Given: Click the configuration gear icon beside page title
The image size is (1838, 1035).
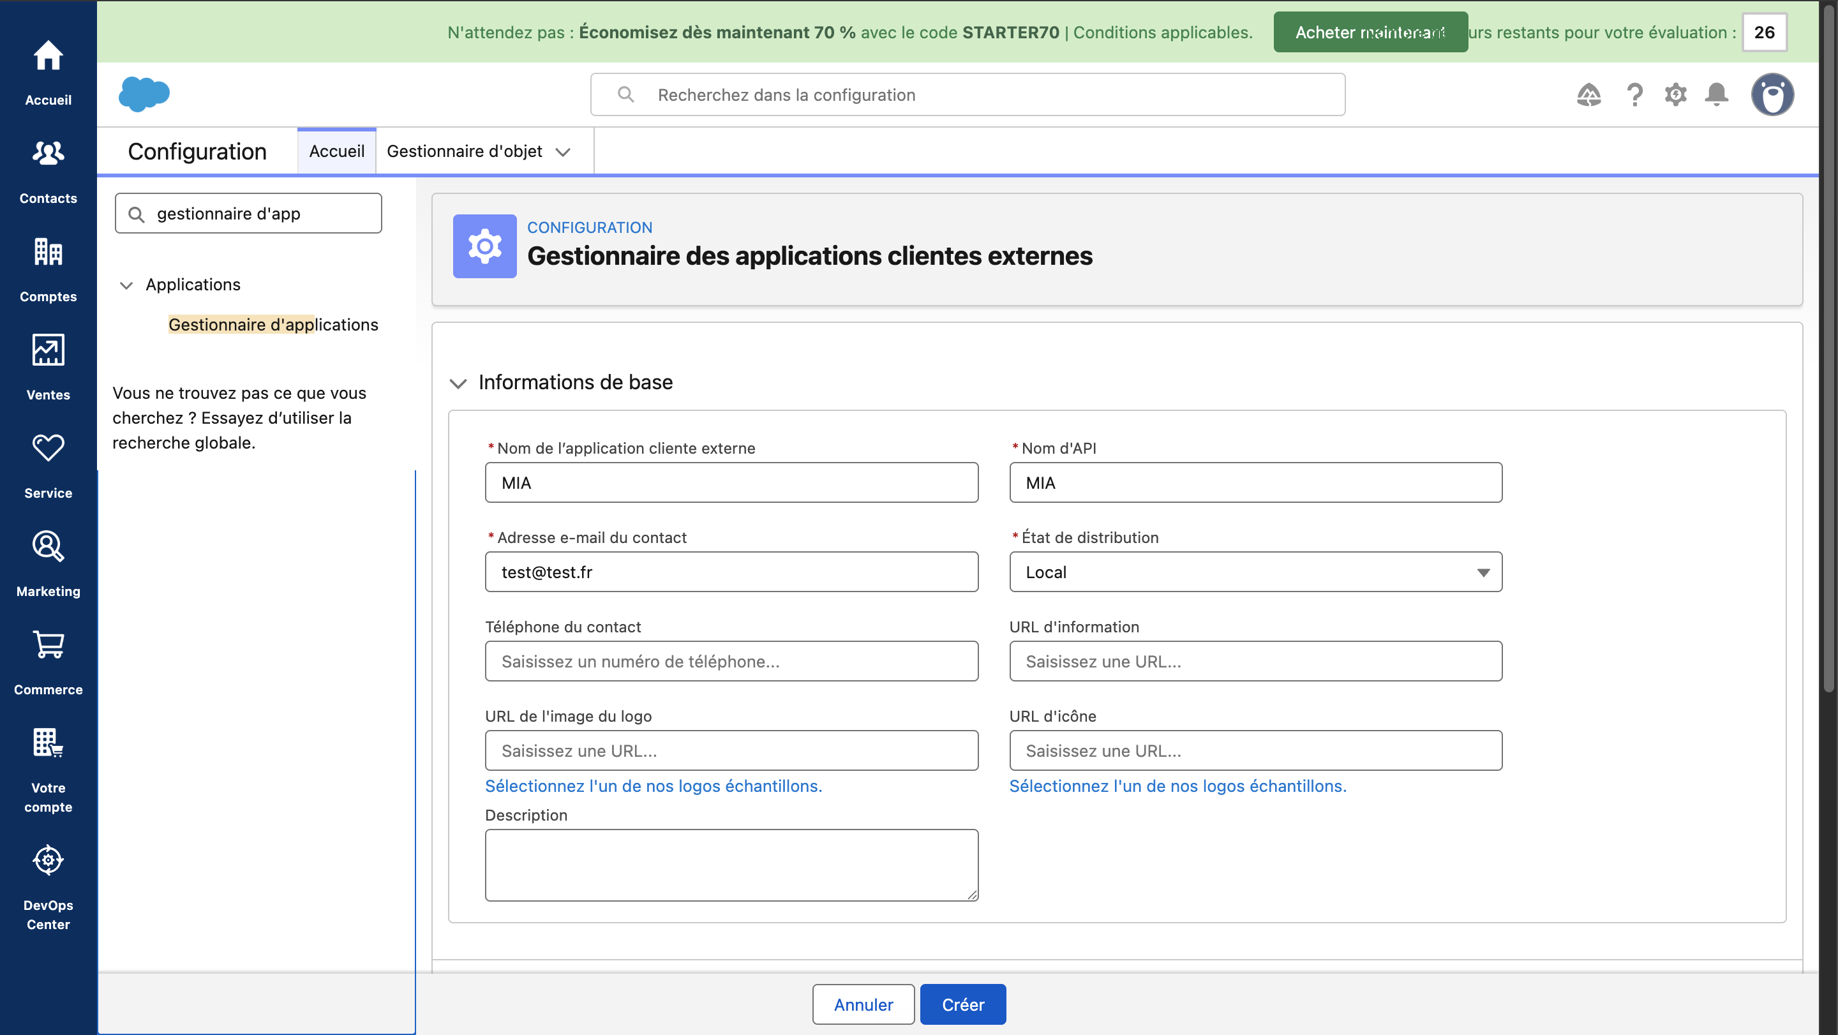Looking at the screenshot, I should point(484,246).
